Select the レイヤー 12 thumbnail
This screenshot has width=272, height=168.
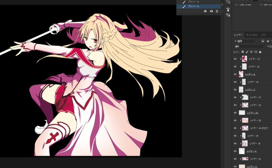(244, 67)
